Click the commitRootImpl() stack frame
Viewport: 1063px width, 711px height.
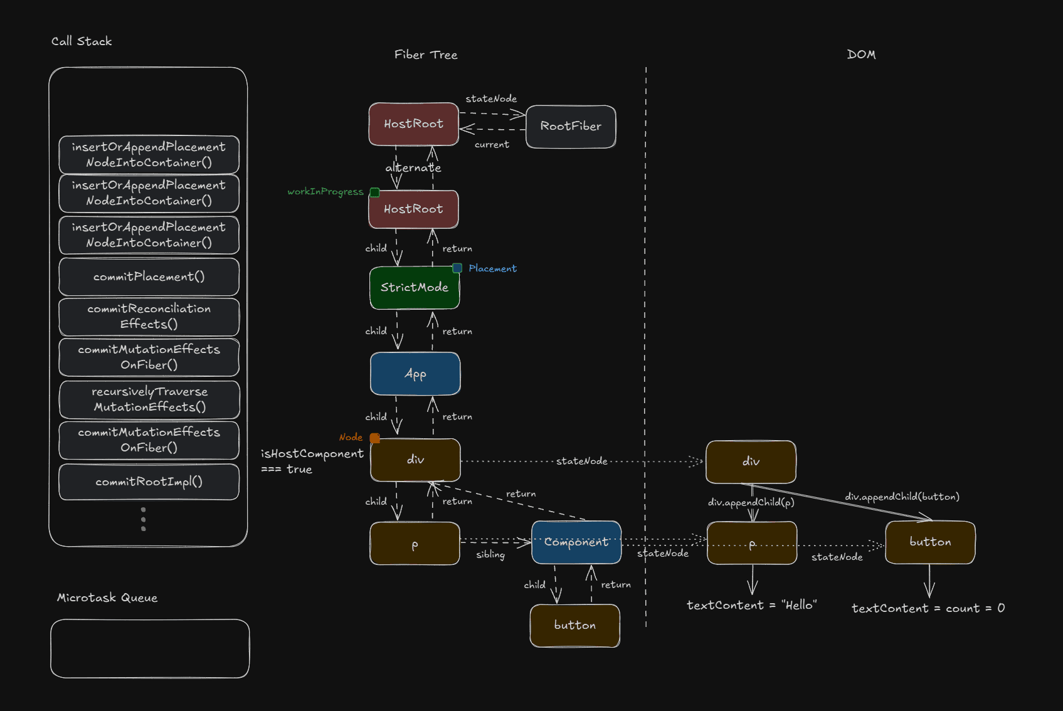(x=149, y=482)
